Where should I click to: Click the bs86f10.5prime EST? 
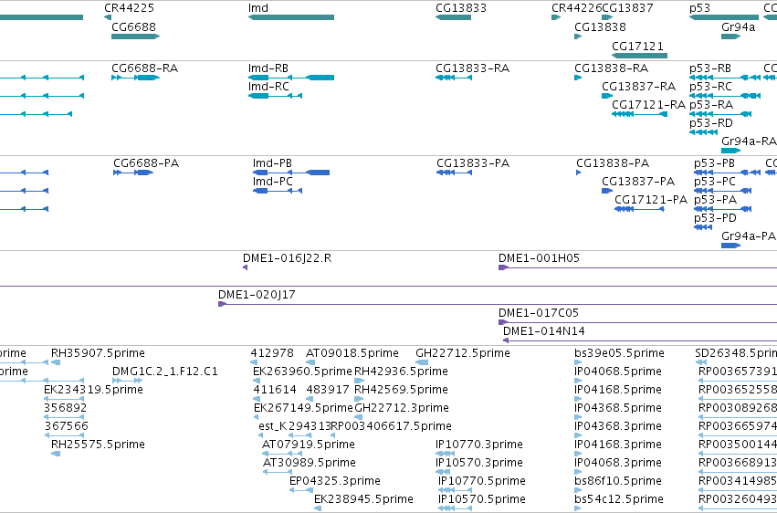tap(578, 490)
